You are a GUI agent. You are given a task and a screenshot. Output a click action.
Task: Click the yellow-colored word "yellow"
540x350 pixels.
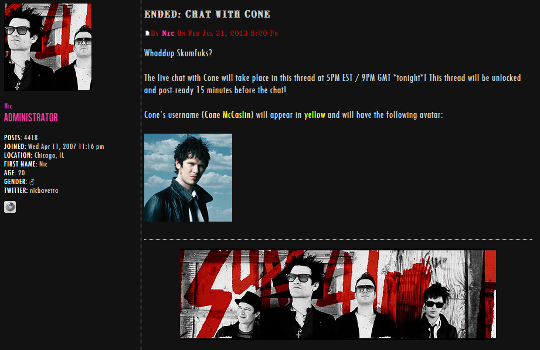pyautogui.click(x=314, y=115)
